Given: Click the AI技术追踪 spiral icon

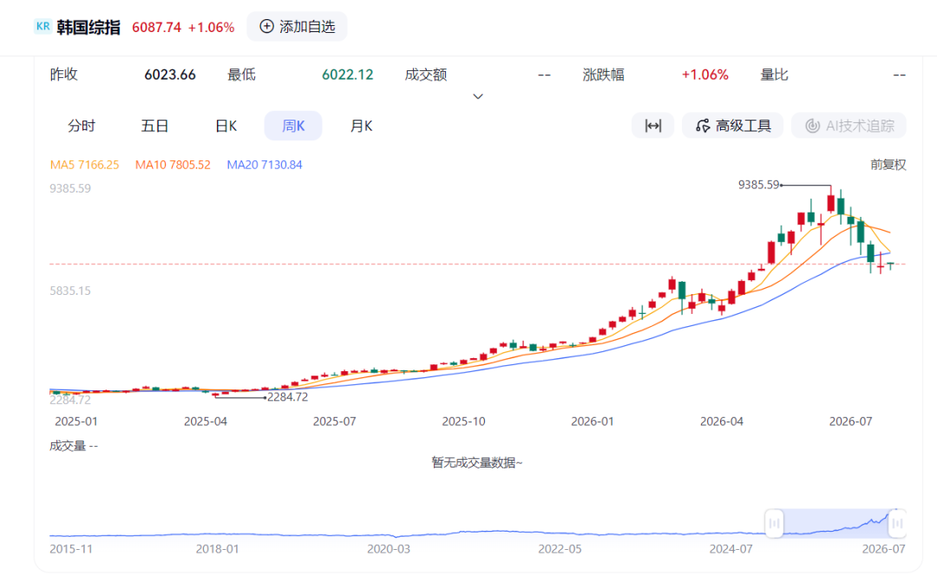Looking at the screenshot, I should pyautogui.click(x=812, y=126).
